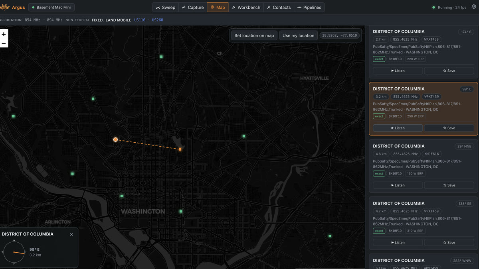Click Use my location button
This screenshot has width=479, height=269.
tap(298, 35)
